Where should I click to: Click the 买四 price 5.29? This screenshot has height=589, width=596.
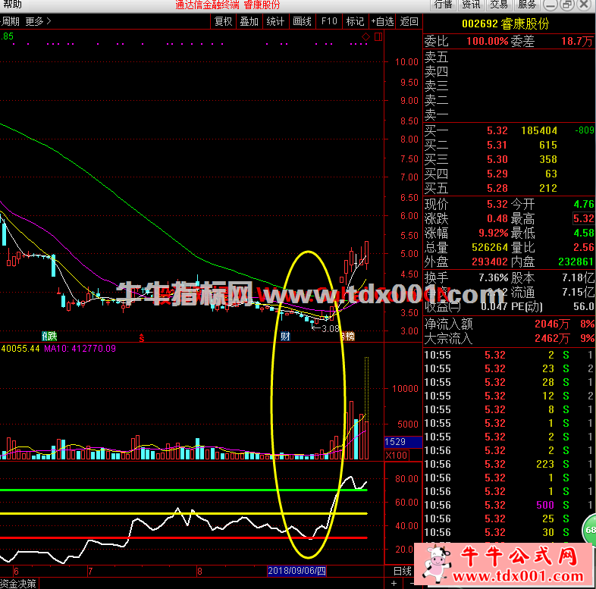click(x=497, y=174)
